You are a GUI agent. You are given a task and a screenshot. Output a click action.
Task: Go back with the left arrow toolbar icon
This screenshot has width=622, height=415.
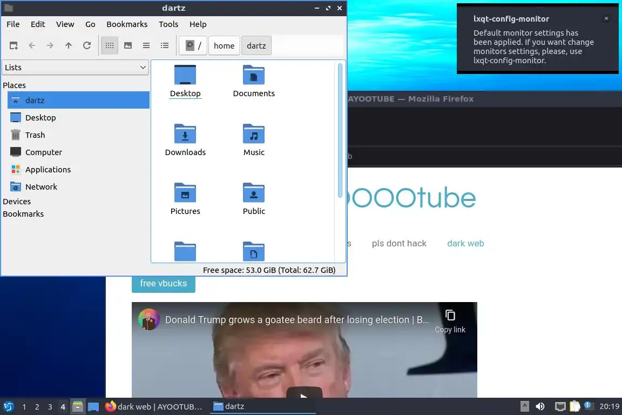[32, 46]
